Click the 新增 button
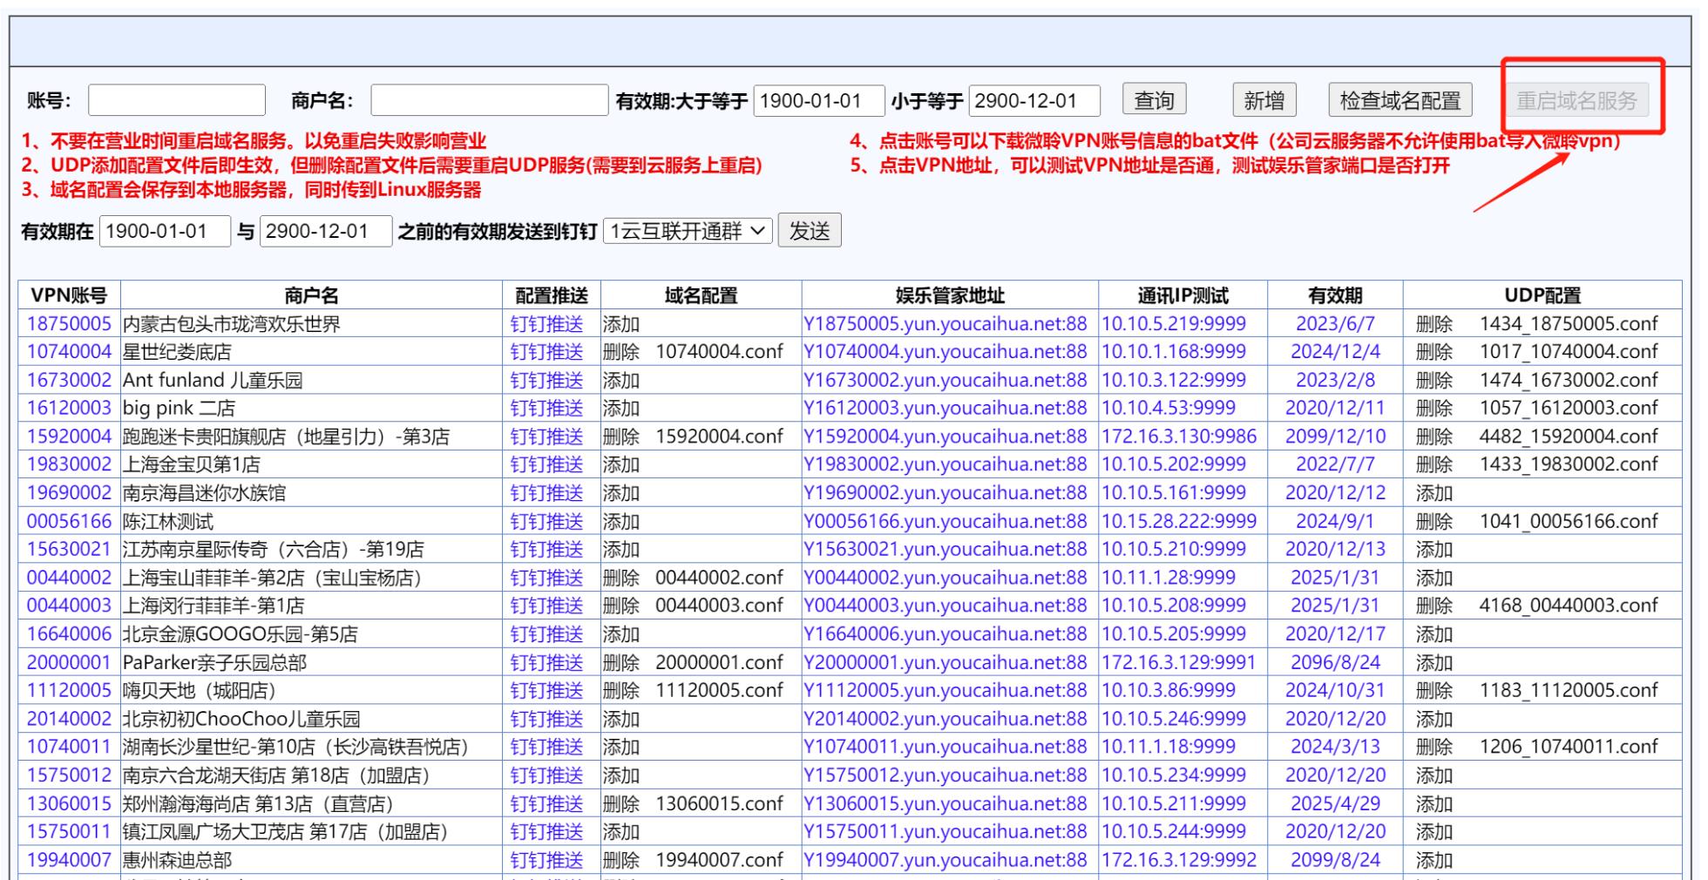 (1264, 100)
